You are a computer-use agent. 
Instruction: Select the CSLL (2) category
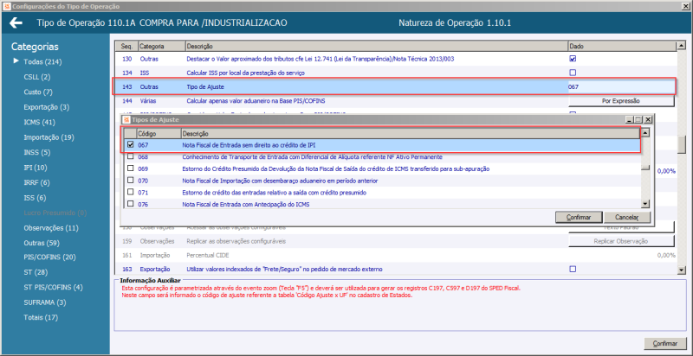click(36, 77)
